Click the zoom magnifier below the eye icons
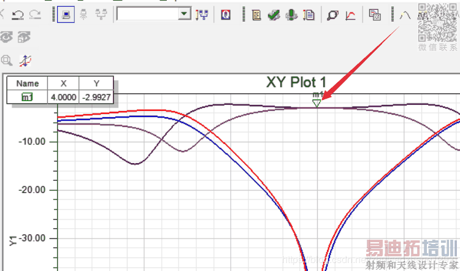The height and width of the screenshot is (271, 460). 7,60
